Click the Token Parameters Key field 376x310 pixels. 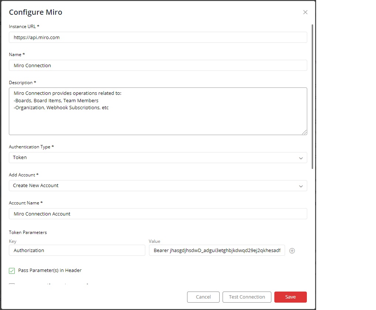(77, 250)
